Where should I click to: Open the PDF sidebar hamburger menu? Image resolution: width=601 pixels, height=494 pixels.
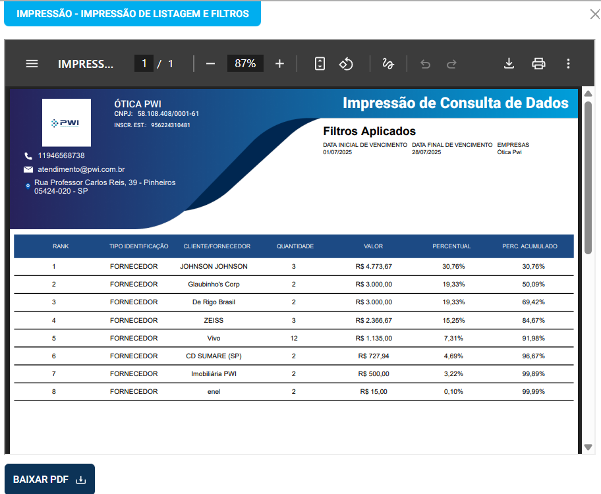pos(32,64)
